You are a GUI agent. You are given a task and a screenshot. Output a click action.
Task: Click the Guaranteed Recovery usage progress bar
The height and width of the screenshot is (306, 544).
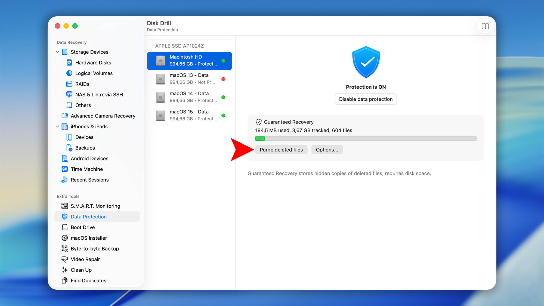pyautogui.click(x=366, y=138)
